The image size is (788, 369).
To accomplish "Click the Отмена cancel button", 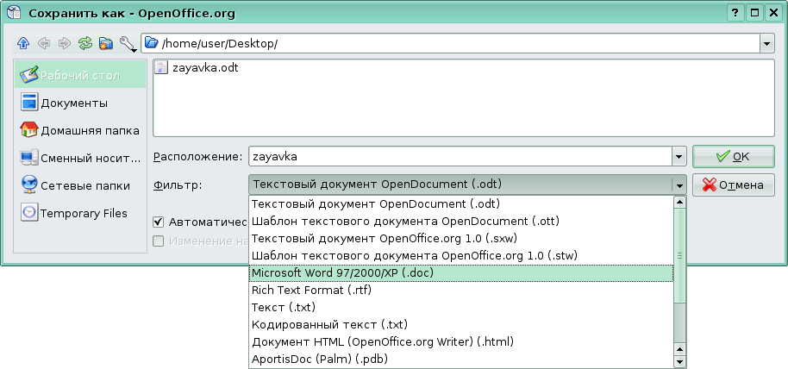I will [733, 184].
